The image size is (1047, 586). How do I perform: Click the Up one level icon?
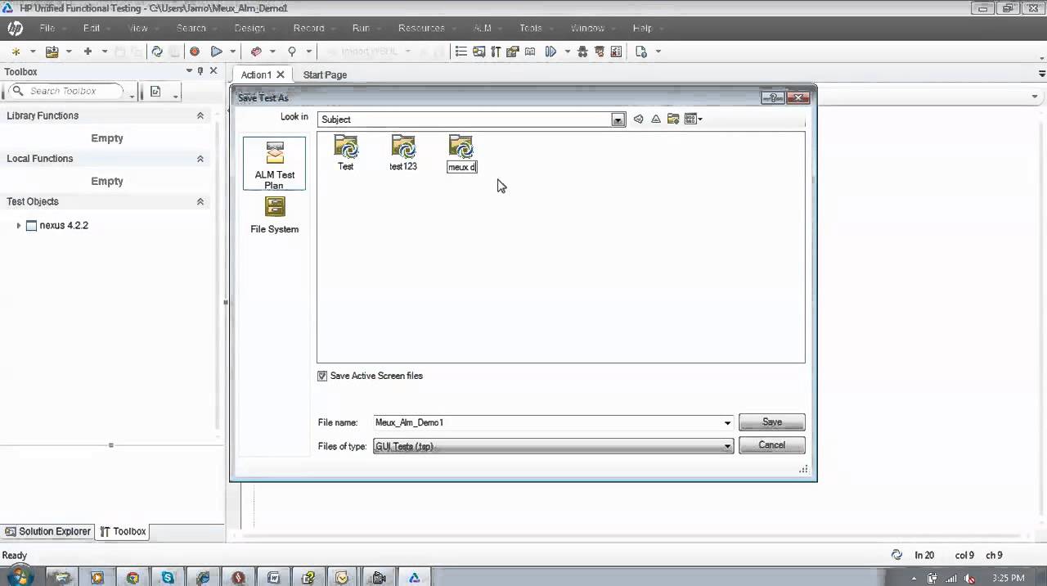point(655,119)
